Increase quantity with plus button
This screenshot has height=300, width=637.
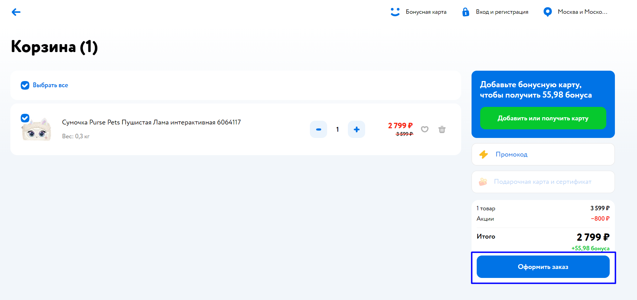pos(356,129)
